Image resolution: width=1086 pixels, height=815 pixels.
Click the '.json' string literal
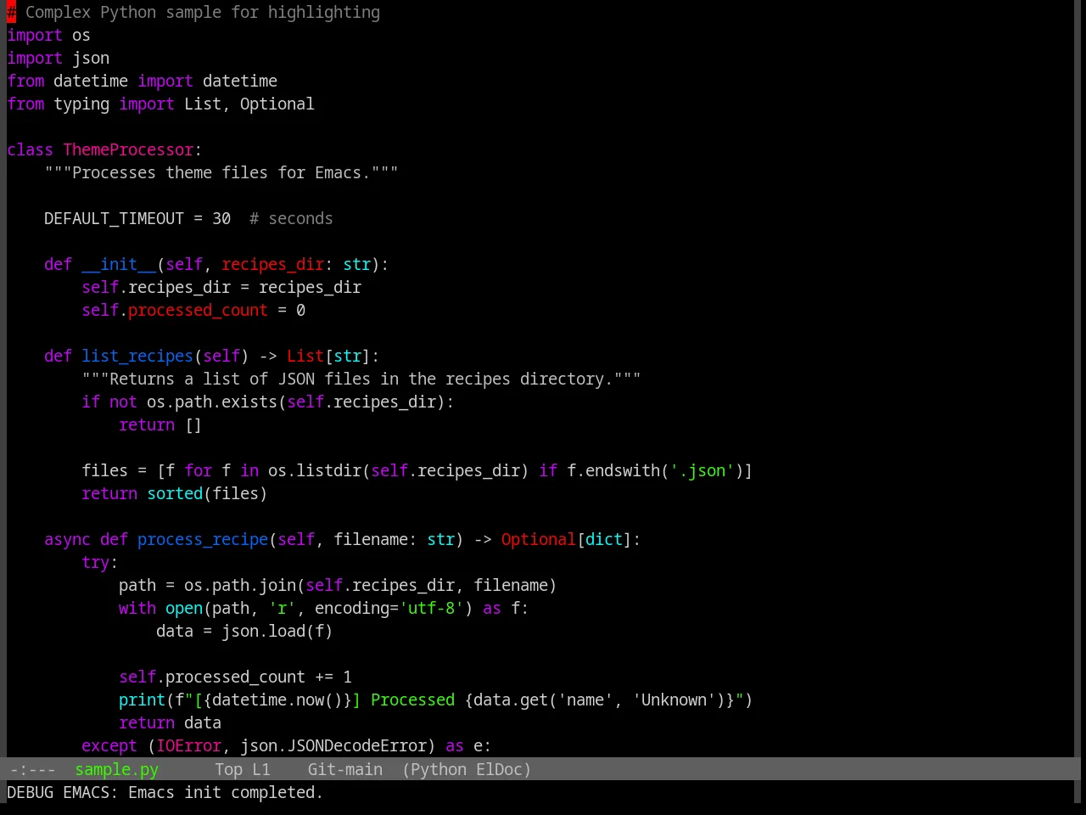702,470
